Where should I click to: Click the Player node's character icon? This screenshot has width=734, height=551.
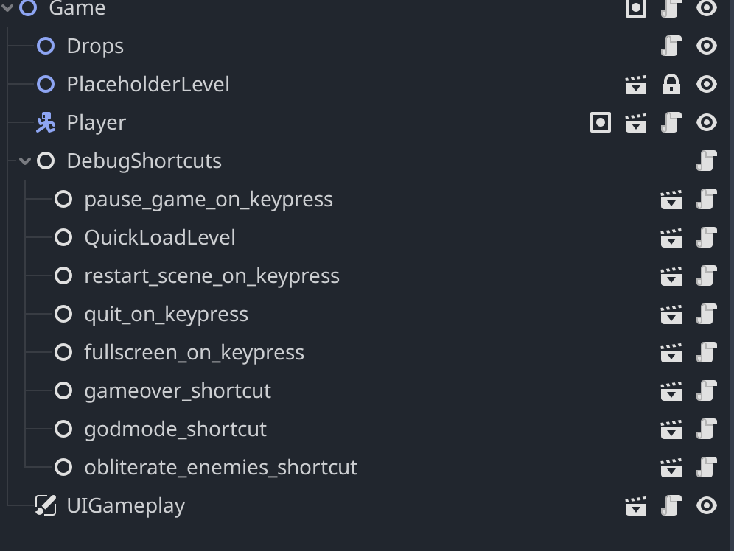point(45,122)
